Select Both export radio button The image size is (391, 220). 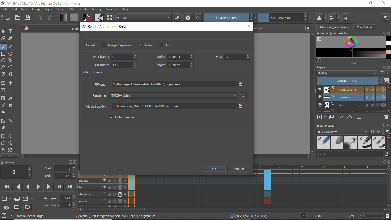click(165, 45)
